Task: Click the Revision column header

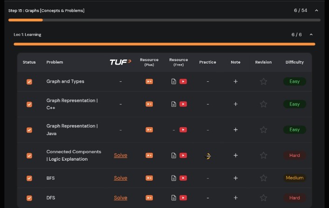Action: tap(263, 62)
